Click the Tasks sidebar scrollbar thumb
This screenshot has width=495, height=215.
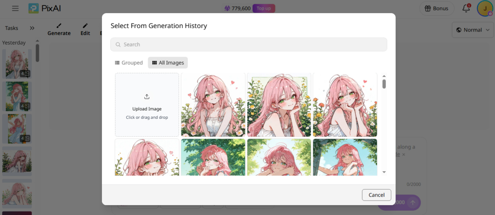click(x=37, y=52)
